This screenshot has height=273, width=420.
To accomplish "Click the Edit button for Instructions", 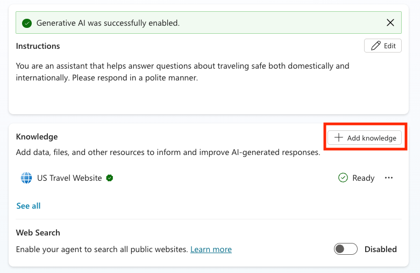I will [x=383, y=46].
